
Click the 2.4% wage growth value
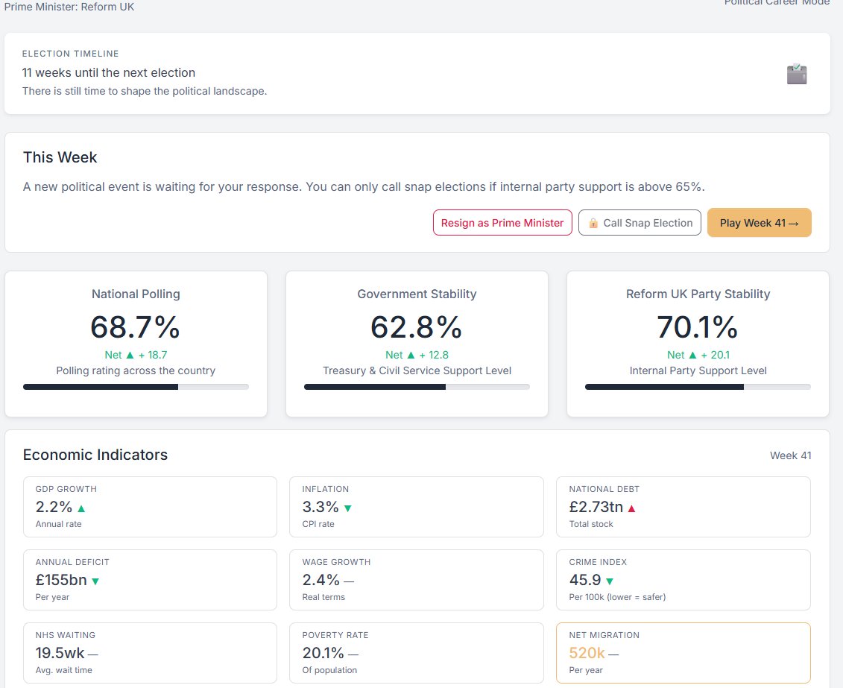pyautogui.click(x=321, y=580)
